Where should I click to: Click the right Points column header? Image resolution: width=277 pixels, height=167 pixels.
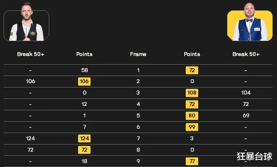click(192, 54)
